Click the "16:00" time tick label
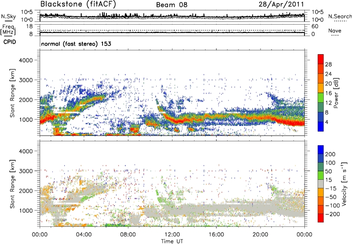The image size is (352, 244). 216,235
